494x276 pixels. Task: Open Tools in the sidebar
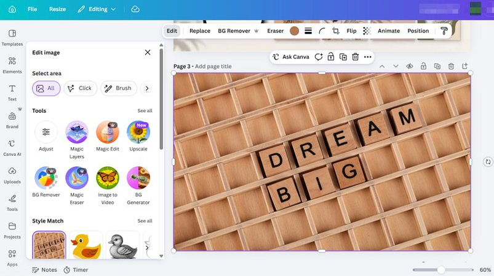12,203
